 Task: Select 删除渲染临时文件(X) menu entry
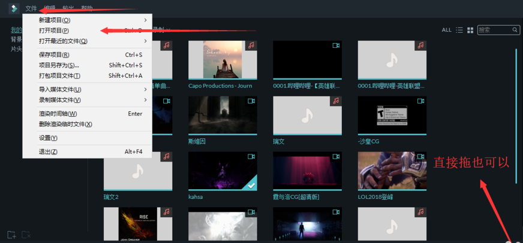(x=88, y=124)
